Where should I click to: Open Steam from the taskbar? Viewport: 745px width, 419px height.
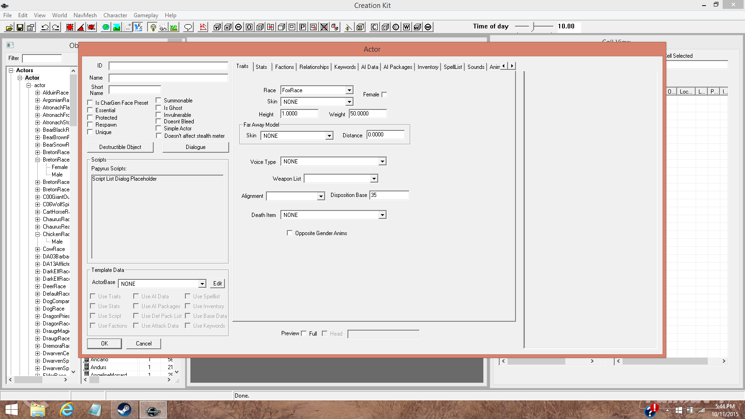124,410
